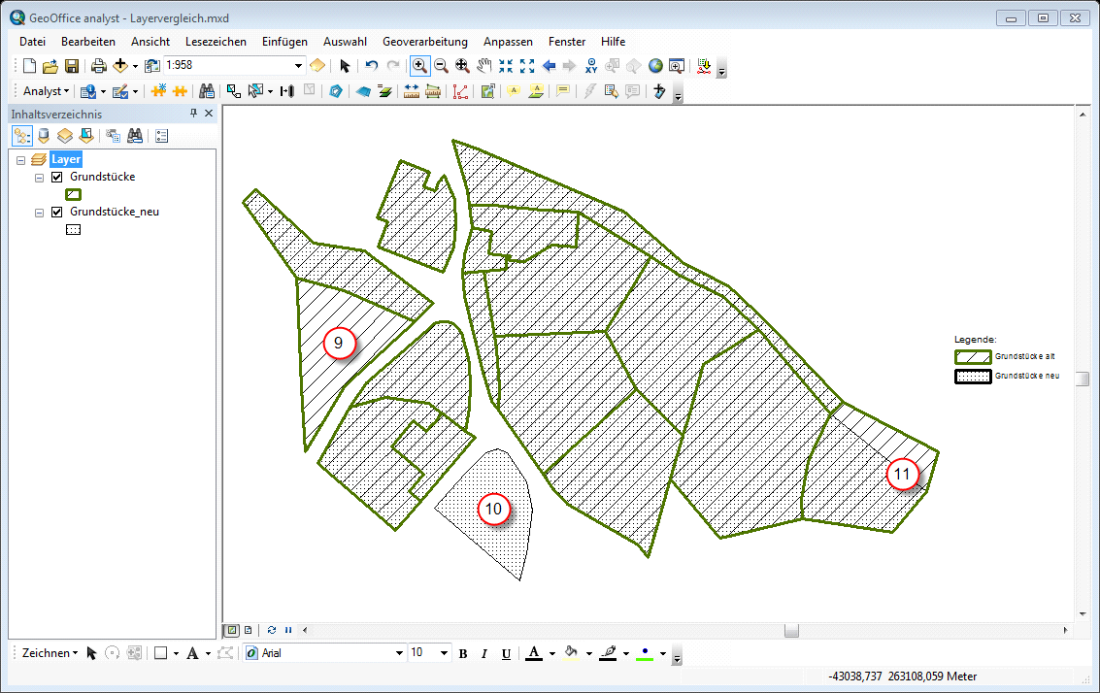Viewport: 1100px width, 693px height.
Task: Activate the Pan hand tool
Action: 483,66
